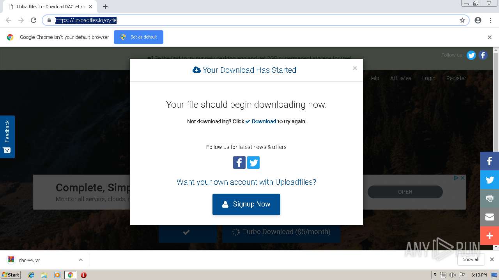Open File Explorer from taskbar
This screenshot has width=499, height=280.
tap(44, 275)
